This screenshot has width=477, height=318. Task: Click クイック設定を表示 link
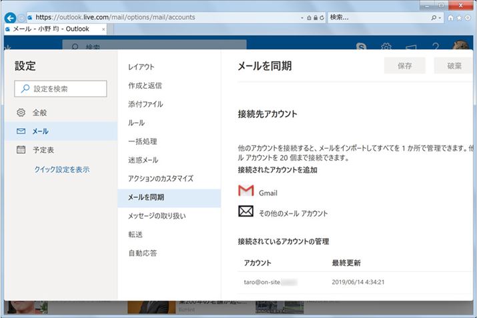62,169
